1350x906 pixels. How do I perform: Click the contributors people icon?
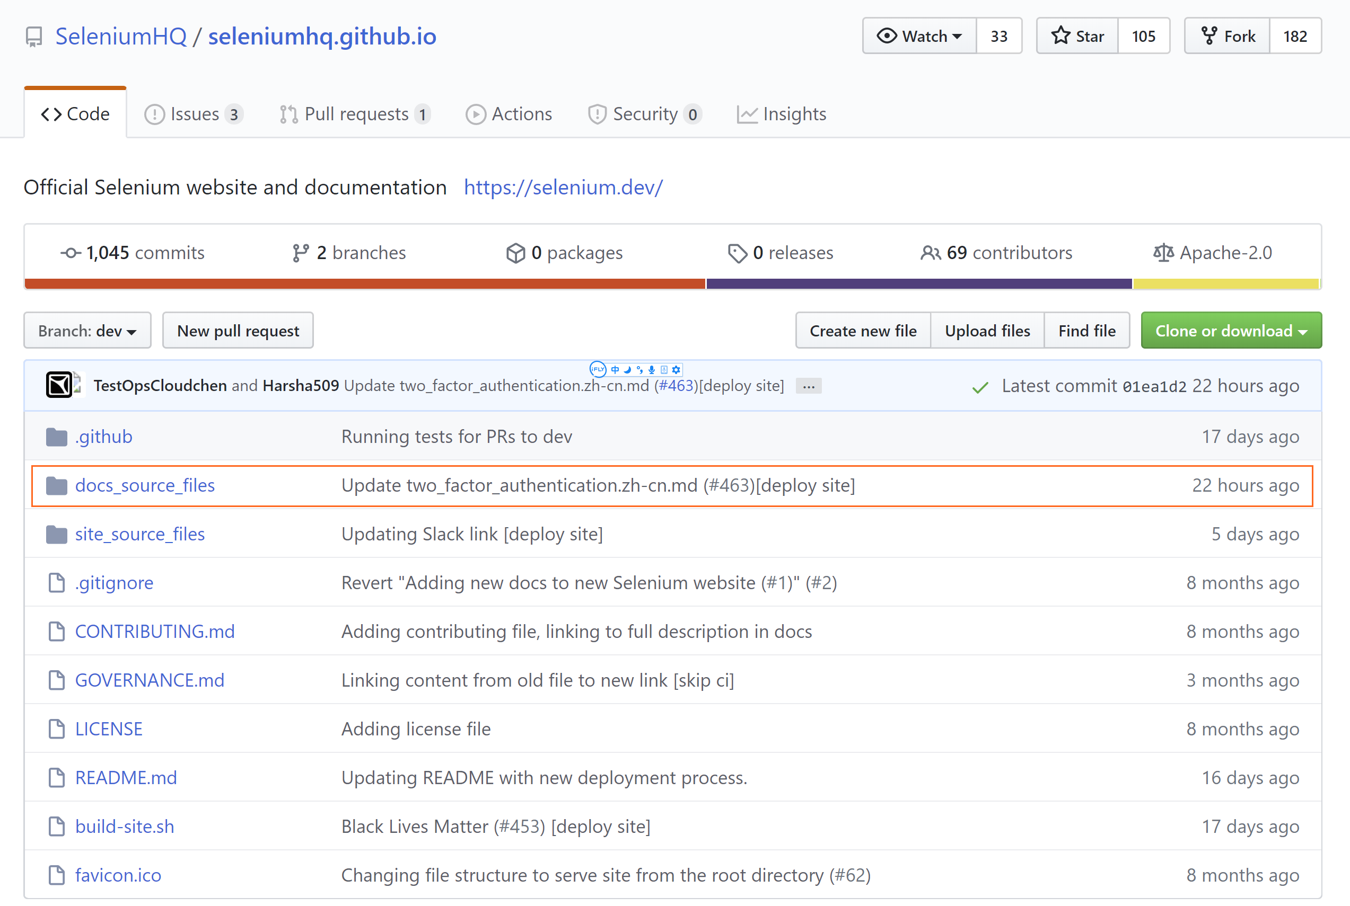click(x=930, y=253)
